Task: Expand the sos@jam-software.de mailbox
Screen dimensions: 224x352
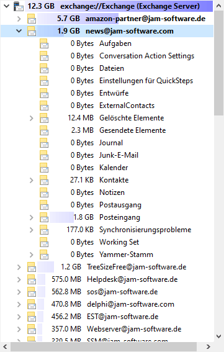Action: point(19,292)
